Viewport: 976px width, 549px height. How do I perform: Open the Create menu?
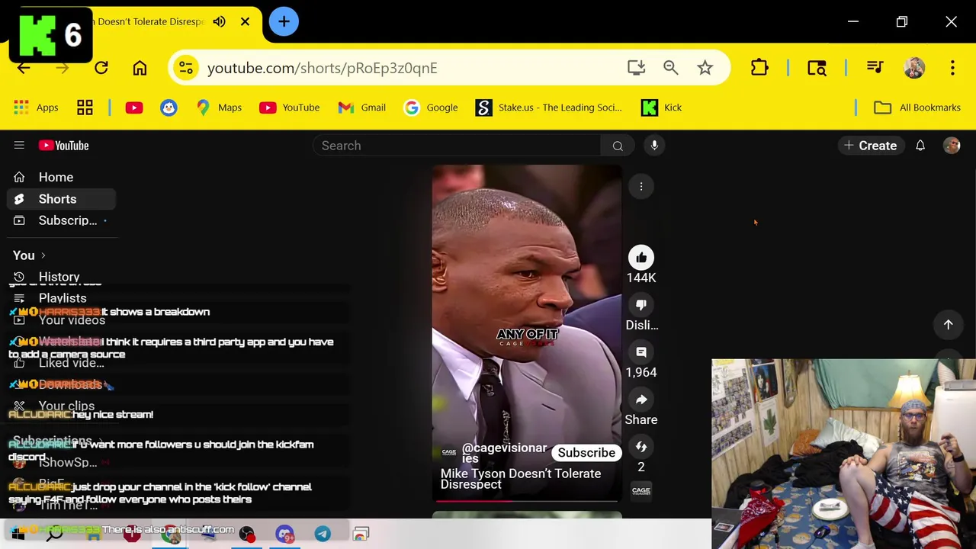pyautogui.click(x=870, y=146)
